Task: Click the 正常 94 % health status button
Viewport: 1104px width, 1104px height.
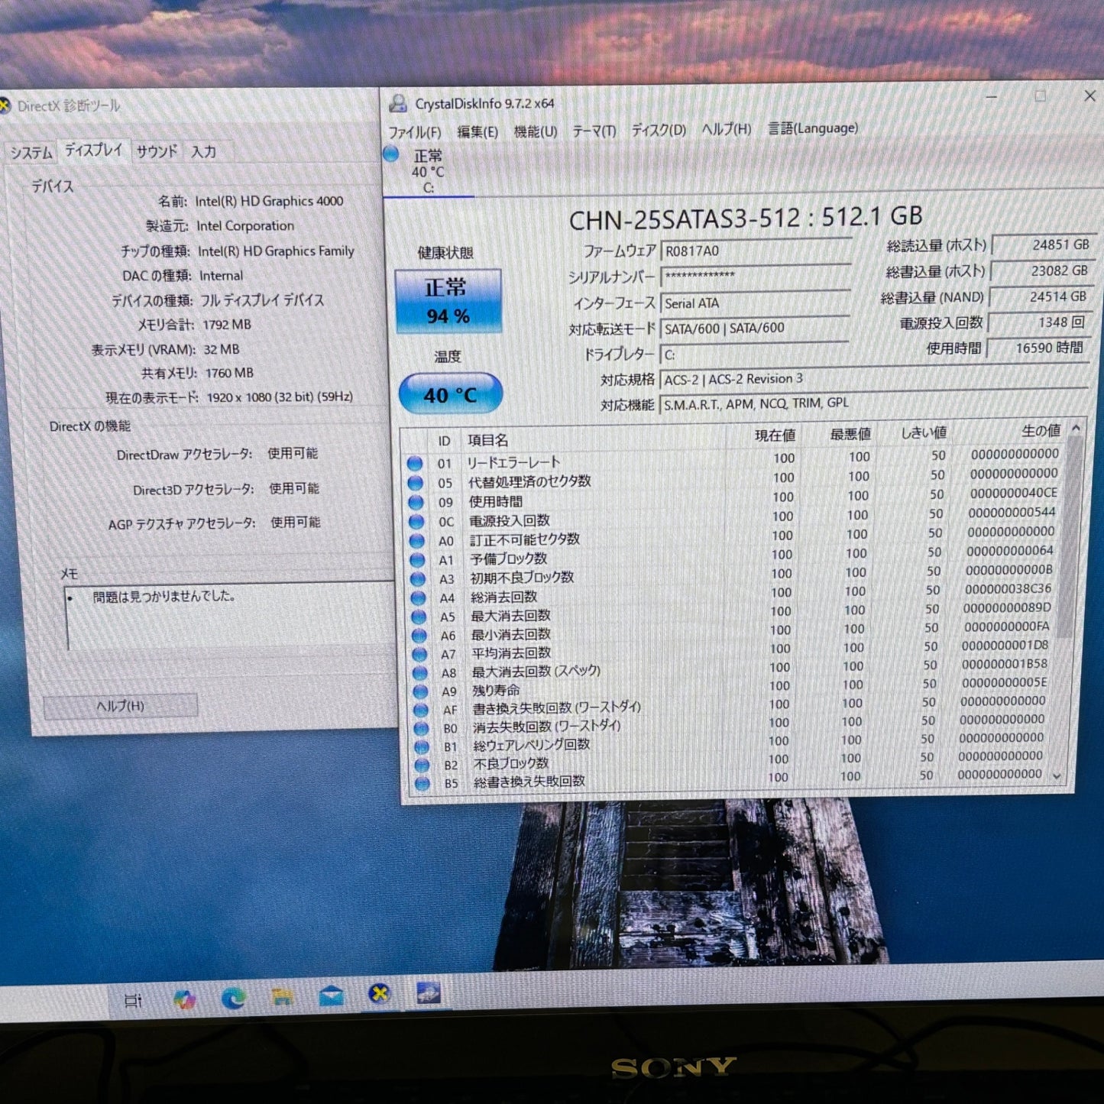Action: coord(448,301)
